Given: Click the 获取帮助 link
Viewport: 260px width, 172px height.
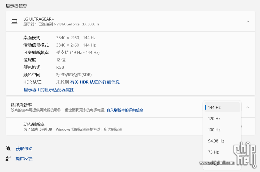Looking at the screenshot, I should point(24,149).
